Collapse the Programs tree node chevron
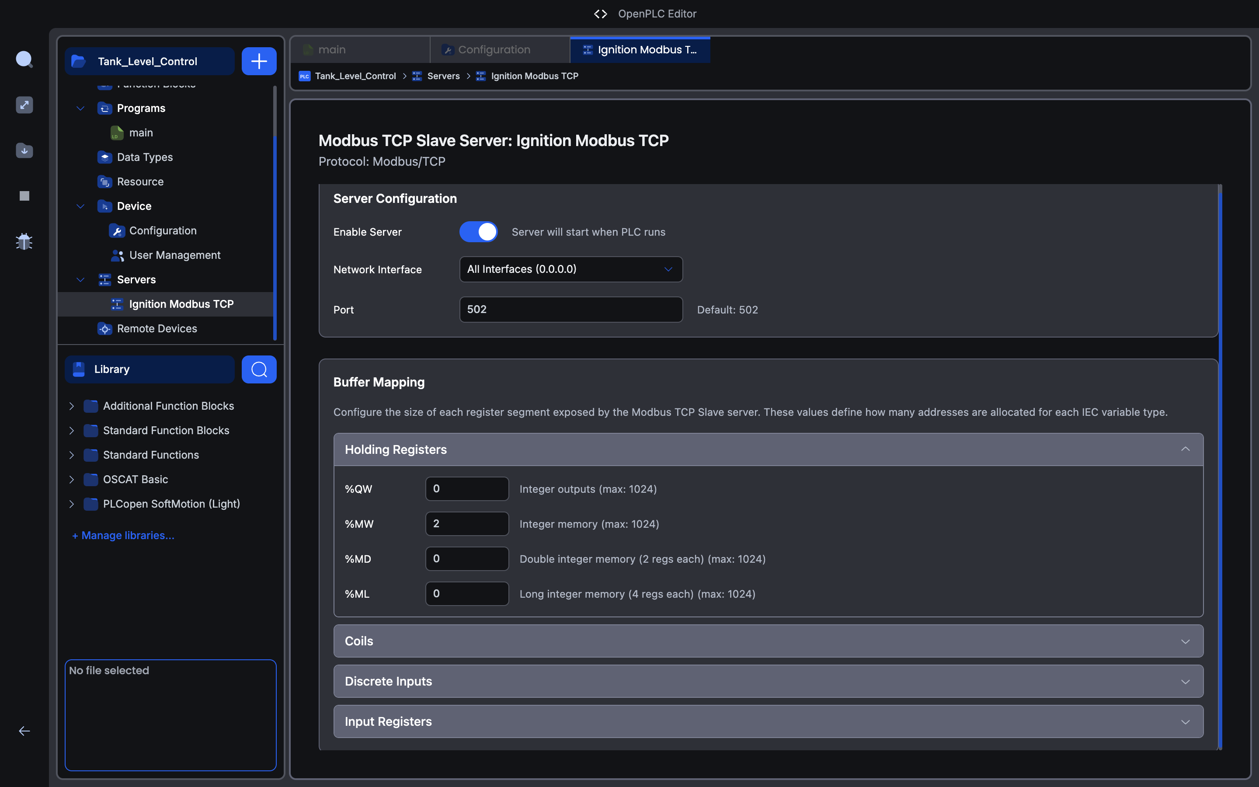 tap(80, 108)
